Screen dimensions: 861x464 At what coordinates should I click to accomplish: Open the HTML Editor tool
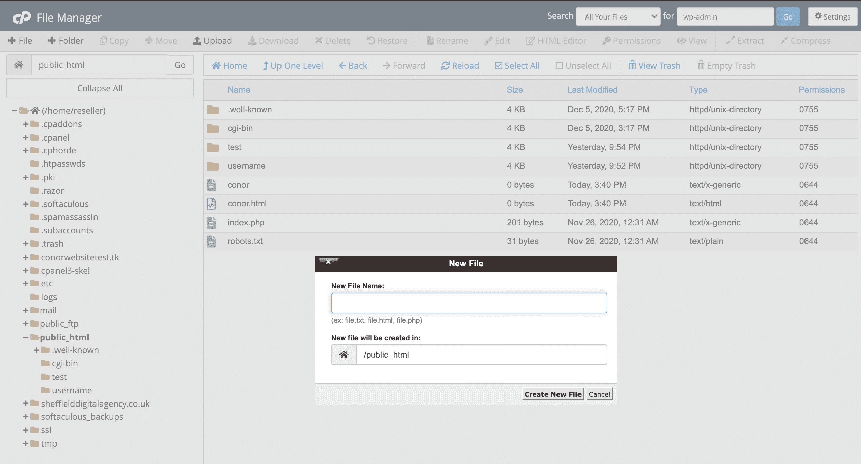tap(556, 41)
